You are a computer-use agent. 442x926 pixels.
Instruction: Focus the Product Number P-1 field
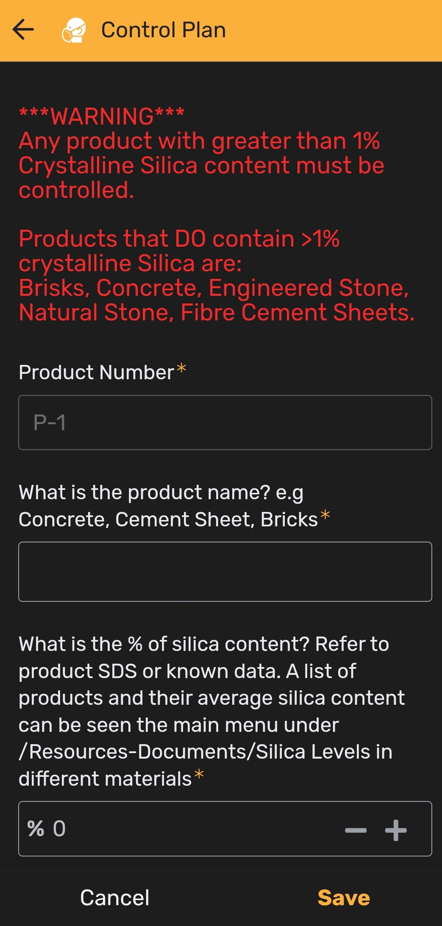[x=225, y=423]
